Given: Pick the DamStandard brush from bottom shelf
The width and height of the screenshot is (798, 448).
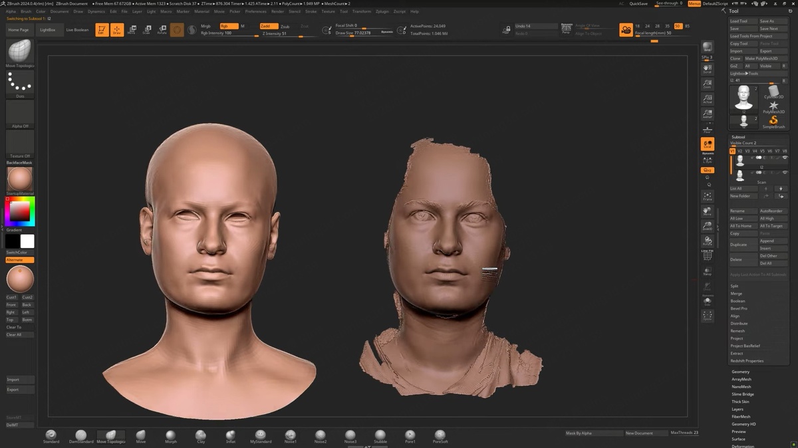Looking at the screenshot, I should (x=81, y=436).
